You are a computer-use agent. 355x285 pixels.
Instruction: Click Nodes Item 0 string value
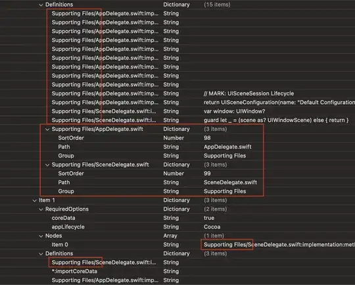[279, 245]
